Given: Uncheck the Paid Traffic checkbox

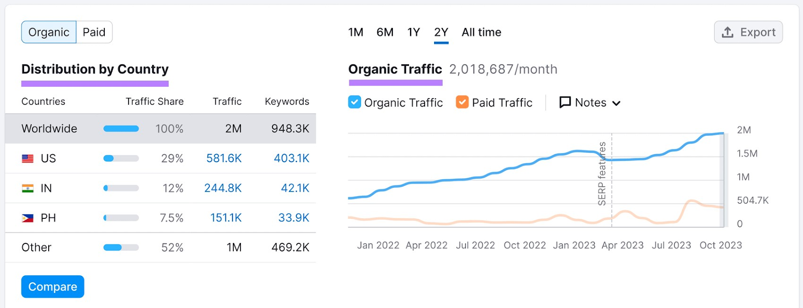Looking at the screenshot, I should [462, 102].
